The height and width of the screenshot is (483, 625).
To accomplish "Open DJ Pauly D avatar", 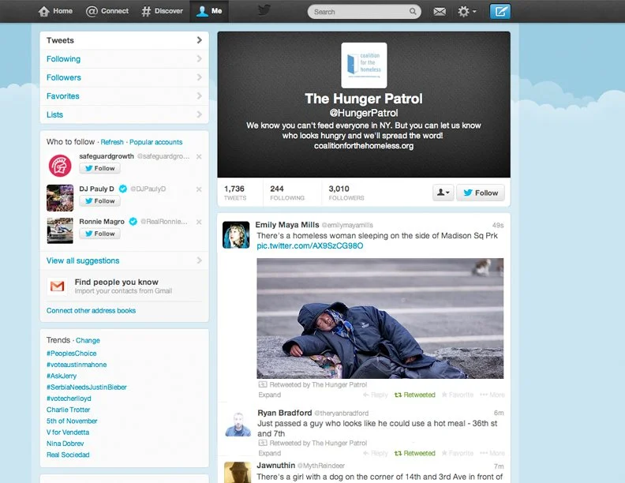I will click(x=60, y=197).
